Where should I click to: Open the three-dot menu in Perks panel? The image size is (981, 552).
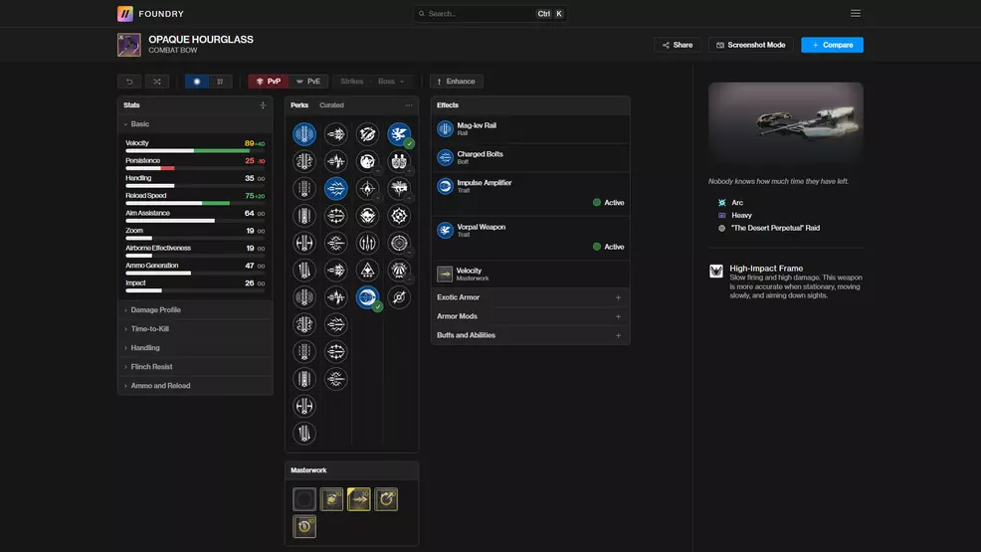coord(409,105)
